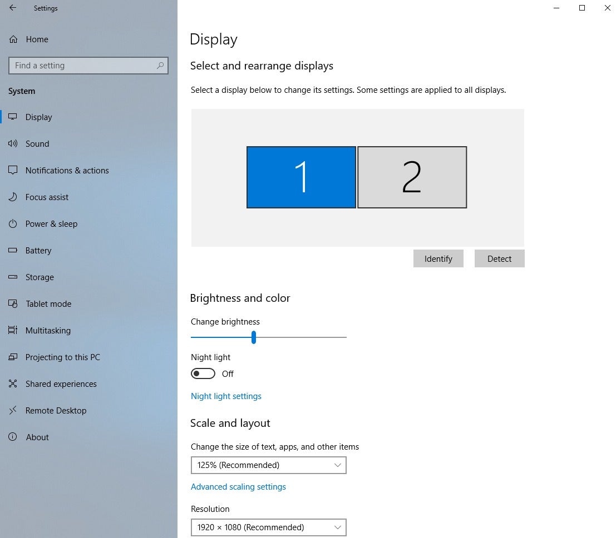This screenshot has width=616, height=538.
Task: Open Advanced scaling settings link
Action: pos(238,487)
